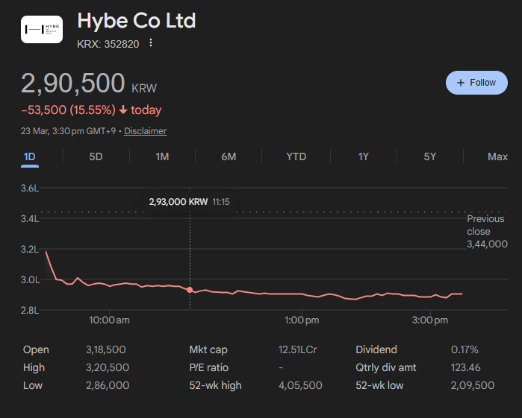Viewport: 522px width, 418px height.
Task: Show the Max chart range
Action: point(497,156)
